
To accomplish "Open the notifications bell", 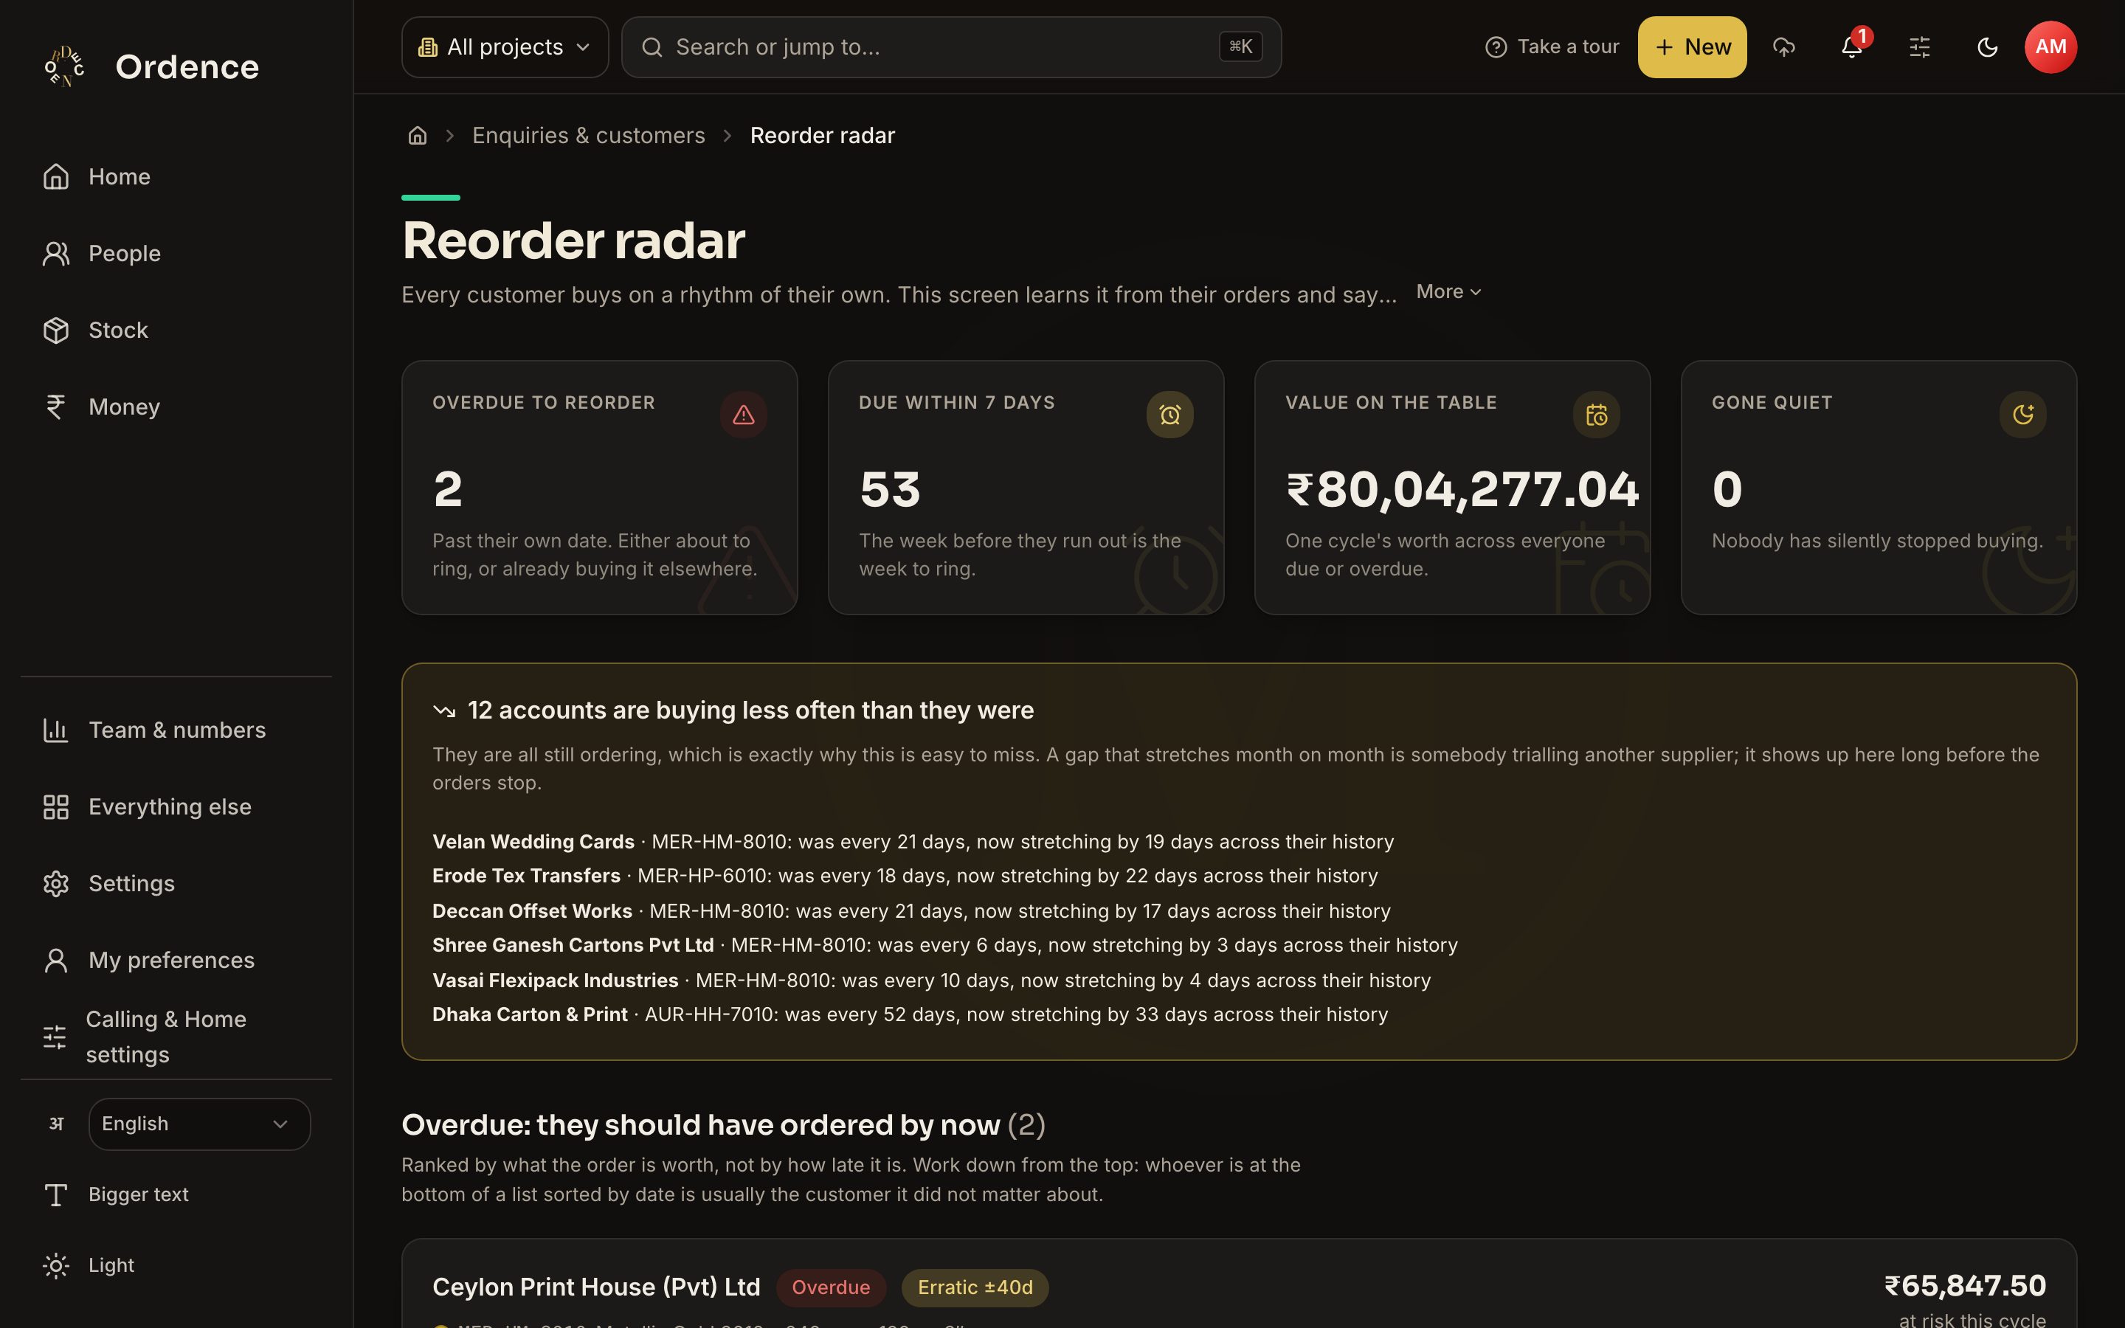I will click(1852, 47).
